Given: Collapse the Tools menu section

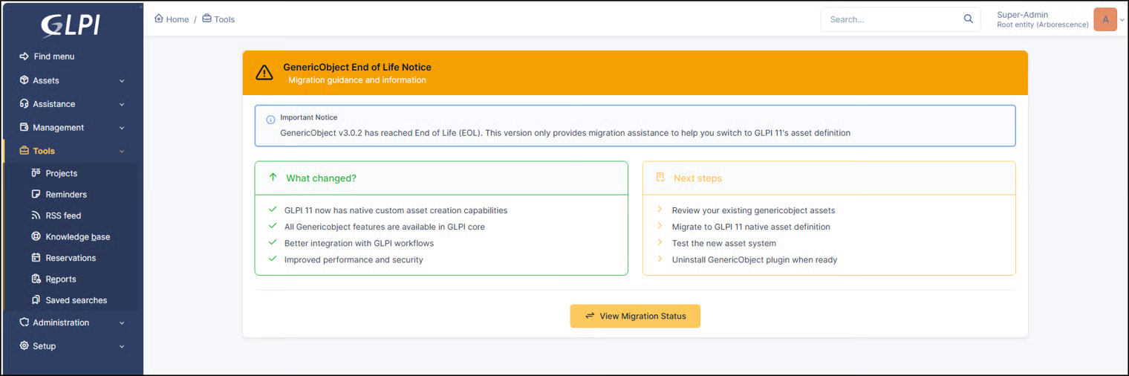Looking at the screenshot, I should click(71, 151).
